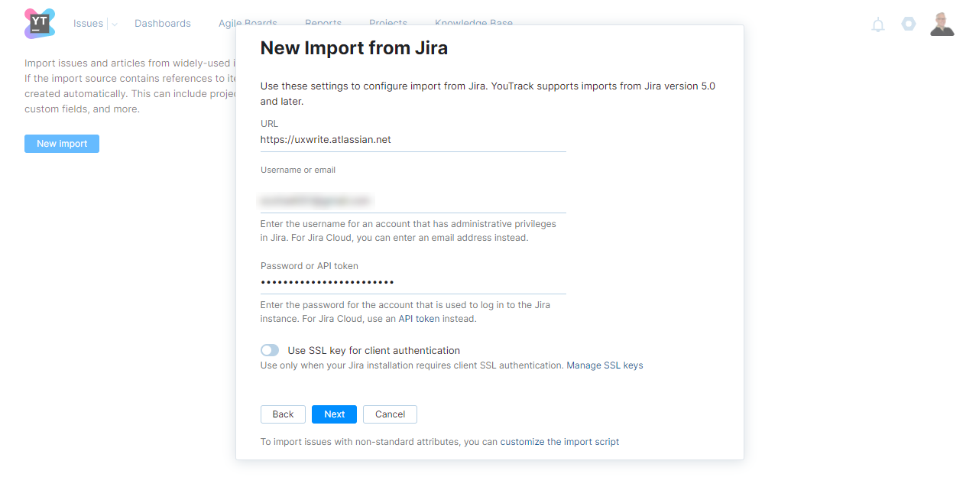
Task: Focus the Username or email field
Action: (x=413, y=200)
